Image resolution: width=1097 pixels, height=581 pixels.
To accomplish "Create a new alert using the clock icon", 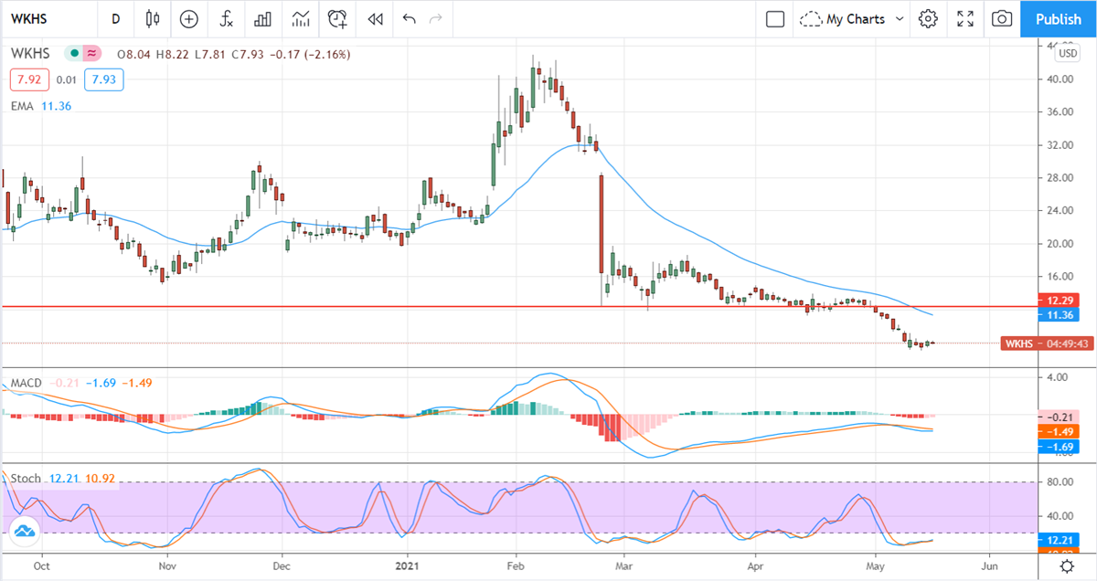I will pyautogui.click(x=337, y=19).
